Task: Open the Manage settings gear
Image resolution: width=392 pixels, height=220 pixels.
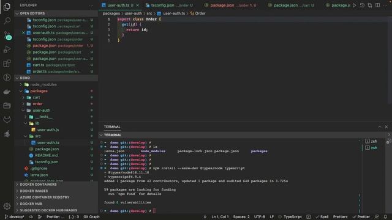Action: coord(7,206)
